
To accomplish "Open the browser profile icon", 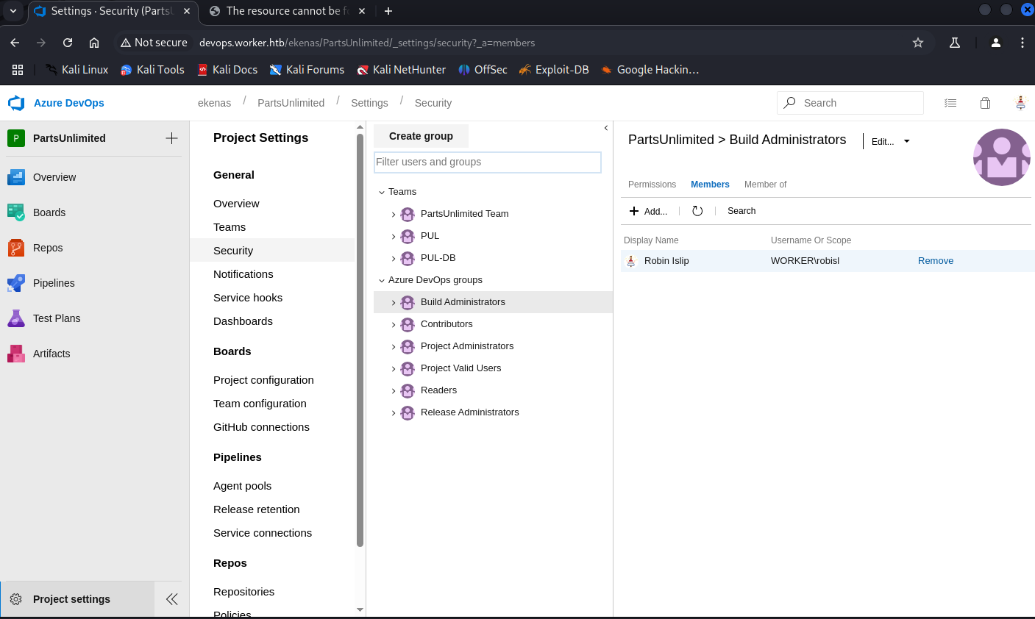I will click(996, 43).
